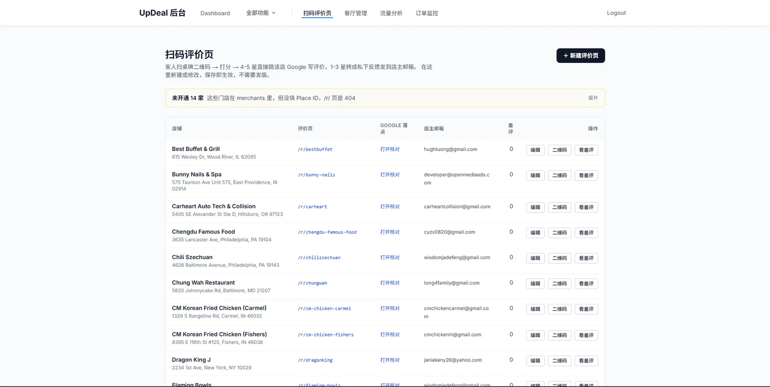The image size is (770, 387).
Task: Open the /r/chengdu-famous-food link
Action: pyautogui.click(x=327, y=232)
